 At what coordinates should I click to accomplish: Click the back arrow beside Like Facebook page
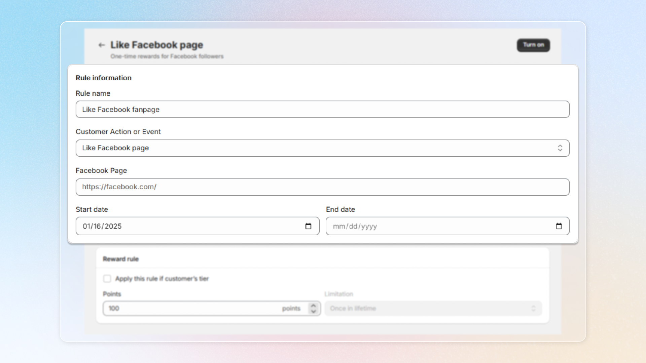click(102, 45)
